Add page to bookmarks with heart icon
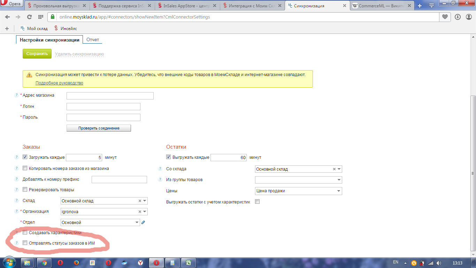The height and width of the screenshot is (268, 476). 445,17
